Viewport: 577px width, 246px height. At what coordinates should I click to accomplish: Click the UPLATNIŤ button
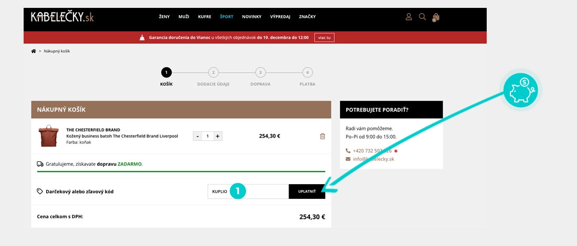(x=307, y=191)
